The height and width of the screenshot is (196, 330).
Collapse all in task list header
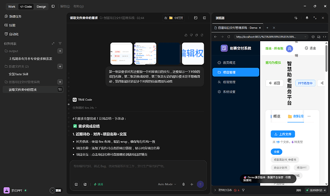(53, 44)
